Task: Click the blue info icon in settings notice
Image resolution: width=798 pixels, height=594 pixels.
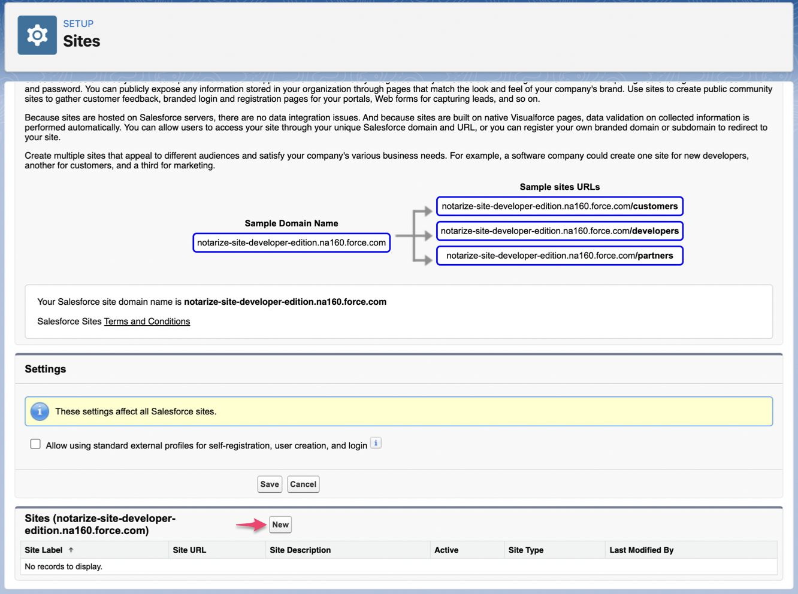Action: click(40, 411)
